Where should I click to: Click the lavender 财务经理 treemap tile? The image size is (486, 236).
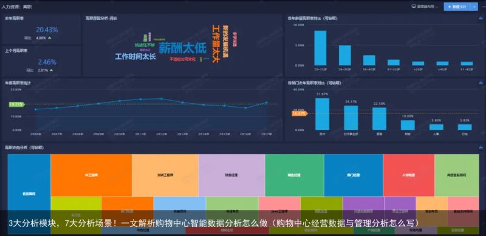(x=231, y=175)
